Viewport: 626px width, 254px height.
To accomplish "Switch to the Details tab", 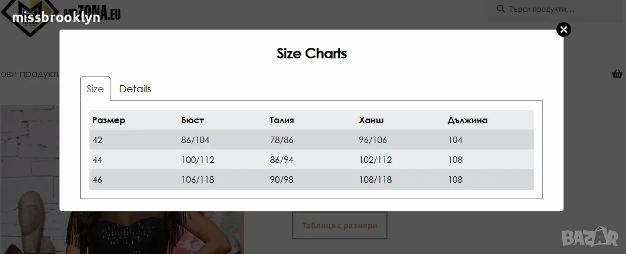I will [x=135, y=89].
